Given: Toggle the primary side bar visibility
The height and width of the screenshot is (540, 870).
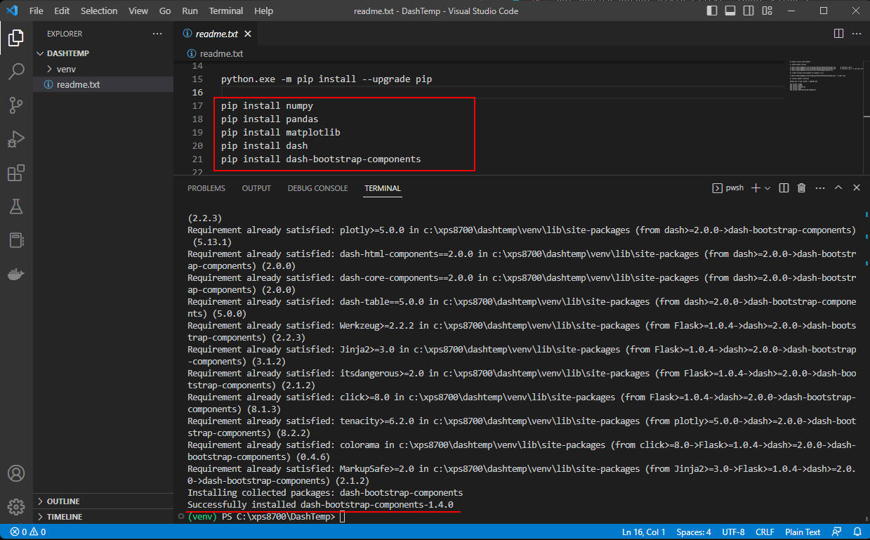Looking at the screenshot, I should click(x=713, y=11).
